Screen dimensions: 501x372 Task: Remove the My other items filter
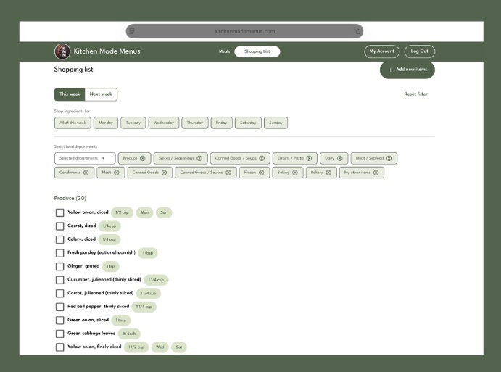(x=376, y=173)
